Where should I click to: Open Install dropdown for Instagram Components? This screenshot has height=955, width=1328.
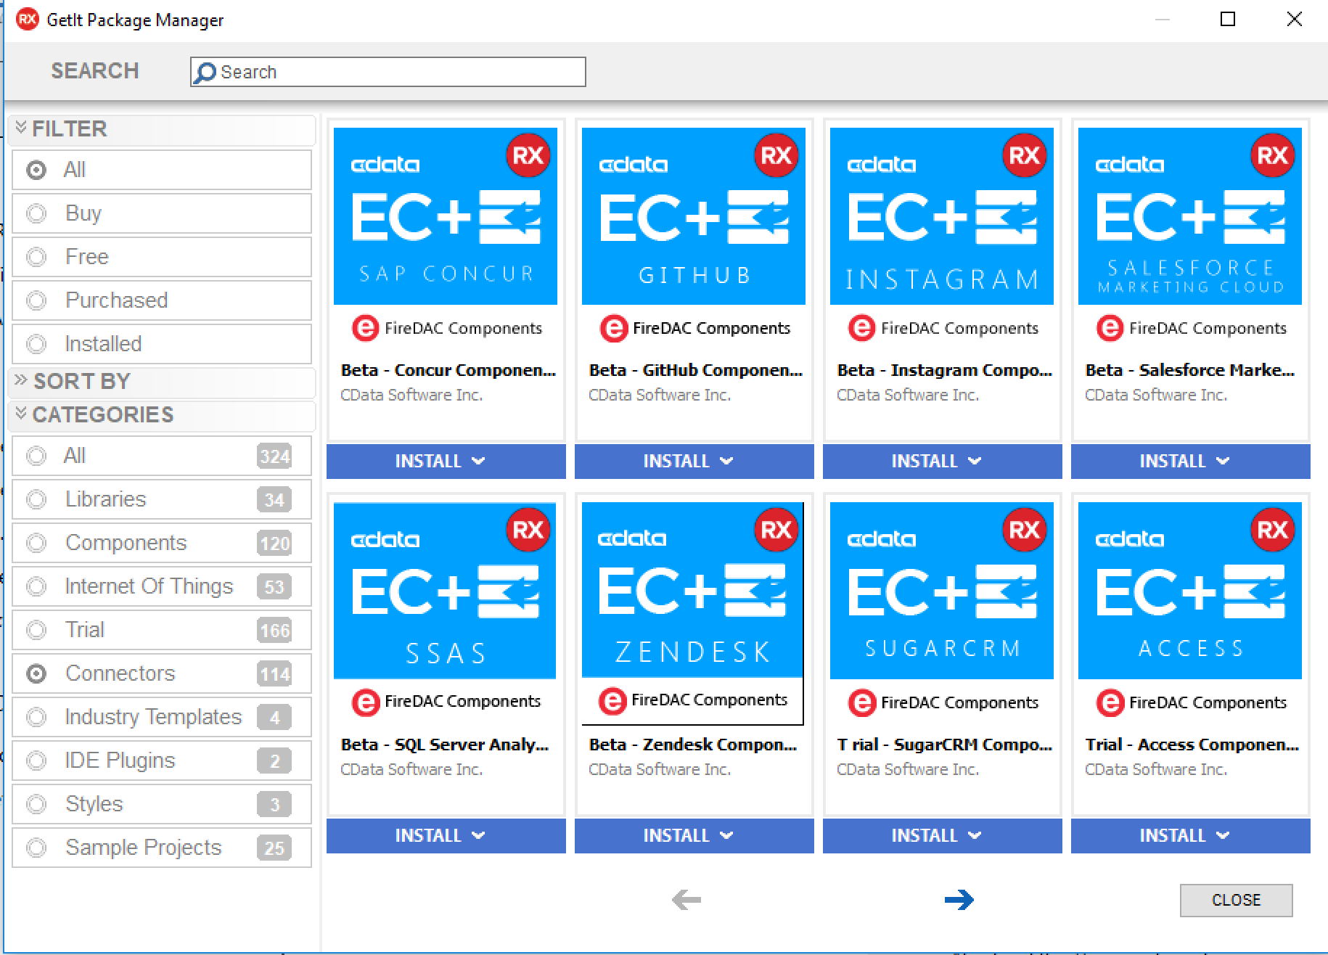click(942, 462)
